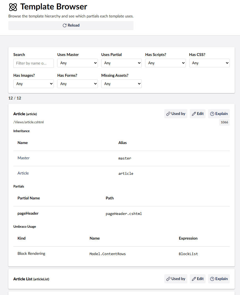Viewport: 240px width, 295px height.
Task: Click Used by button for Article List
Action: coord(176,279)
